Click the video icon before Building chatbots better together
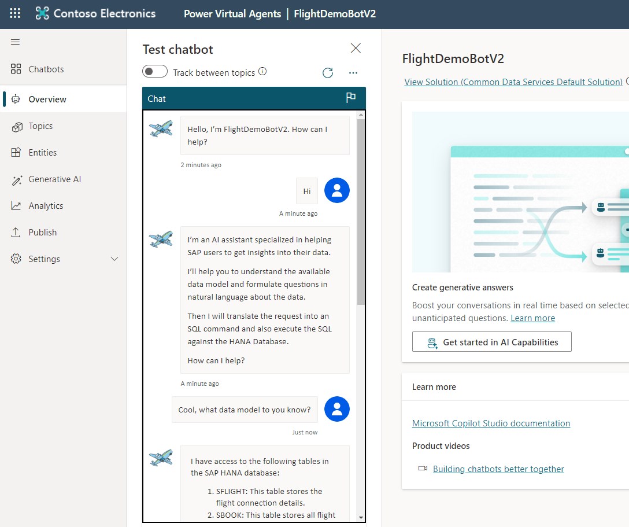The image size is (629, 527). pyautogui.click(x=423, y=469)
